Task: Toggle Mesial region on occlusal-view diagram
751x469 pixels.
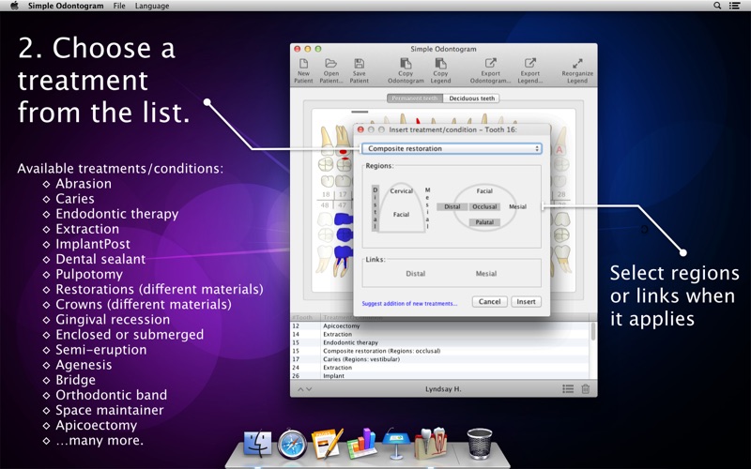Action: point(518,206)
